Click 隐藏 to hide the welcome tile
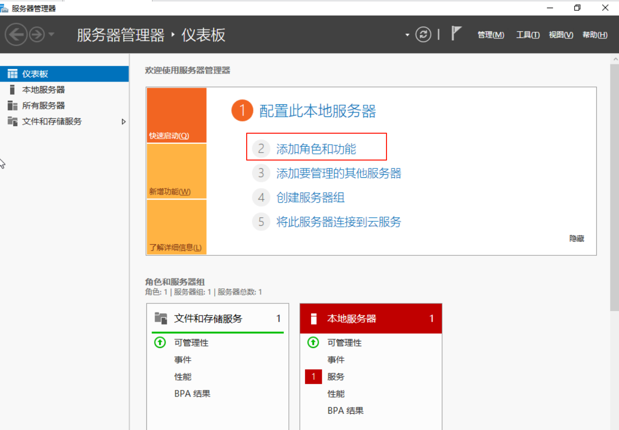This screenshot has width=619, height=430. tap(577, 238)
